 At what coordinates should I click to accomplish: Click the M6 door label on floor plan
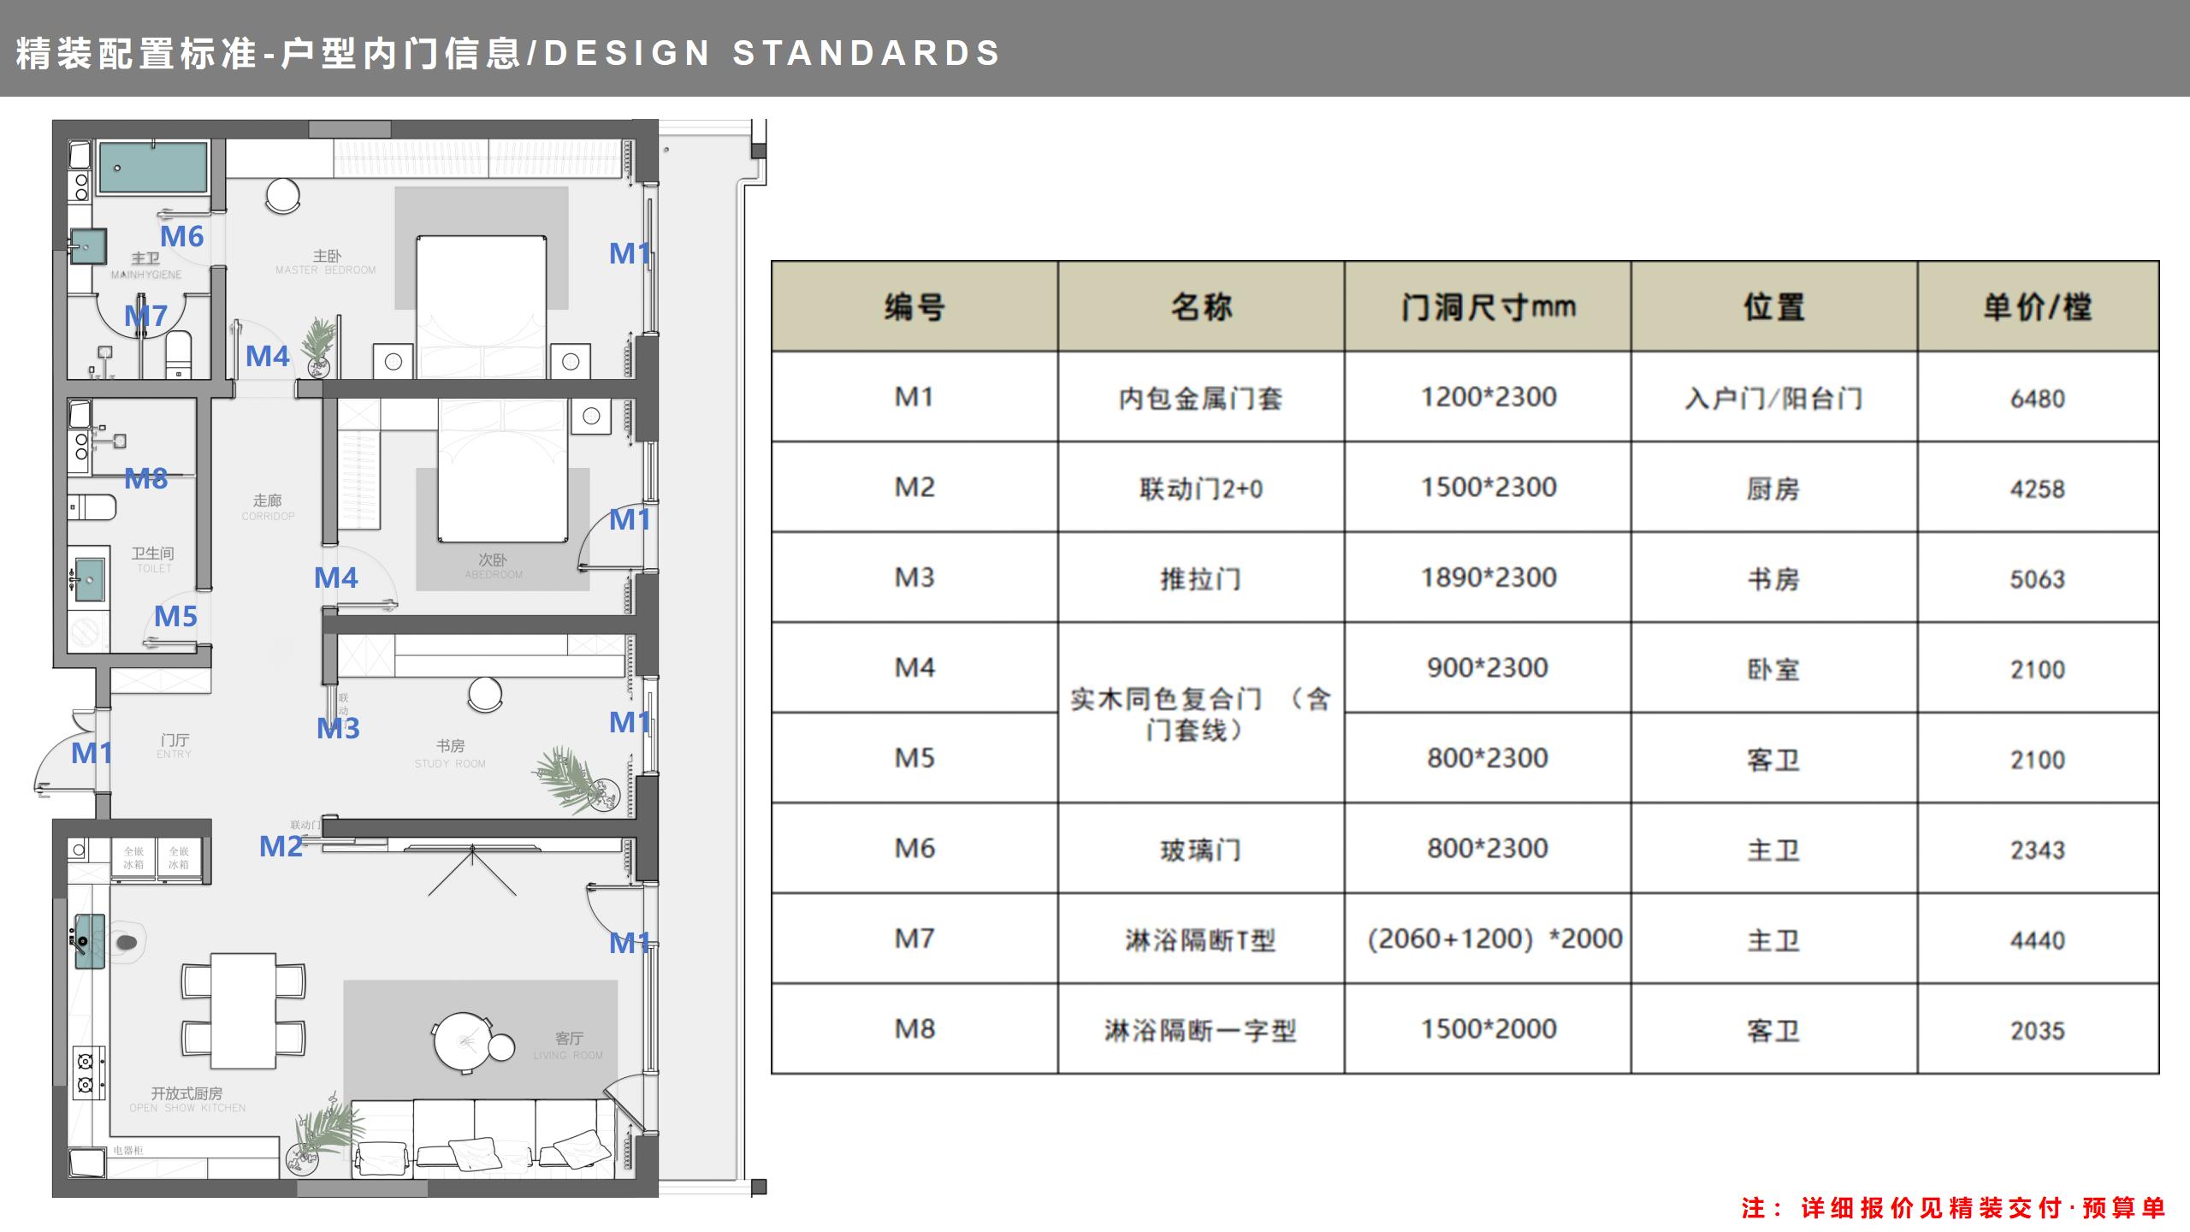click(x=181, y=236)
